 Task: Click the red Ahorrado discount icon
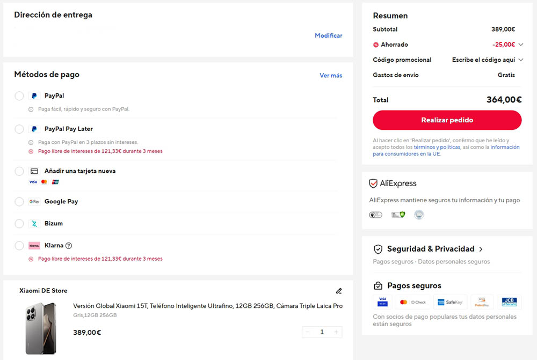[376, 45]
